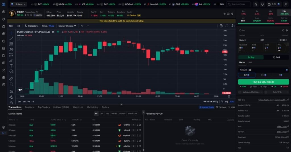Open the Solana network dropdown
The height and width of the screenshot is (152, 291).
tap(18, 4)
